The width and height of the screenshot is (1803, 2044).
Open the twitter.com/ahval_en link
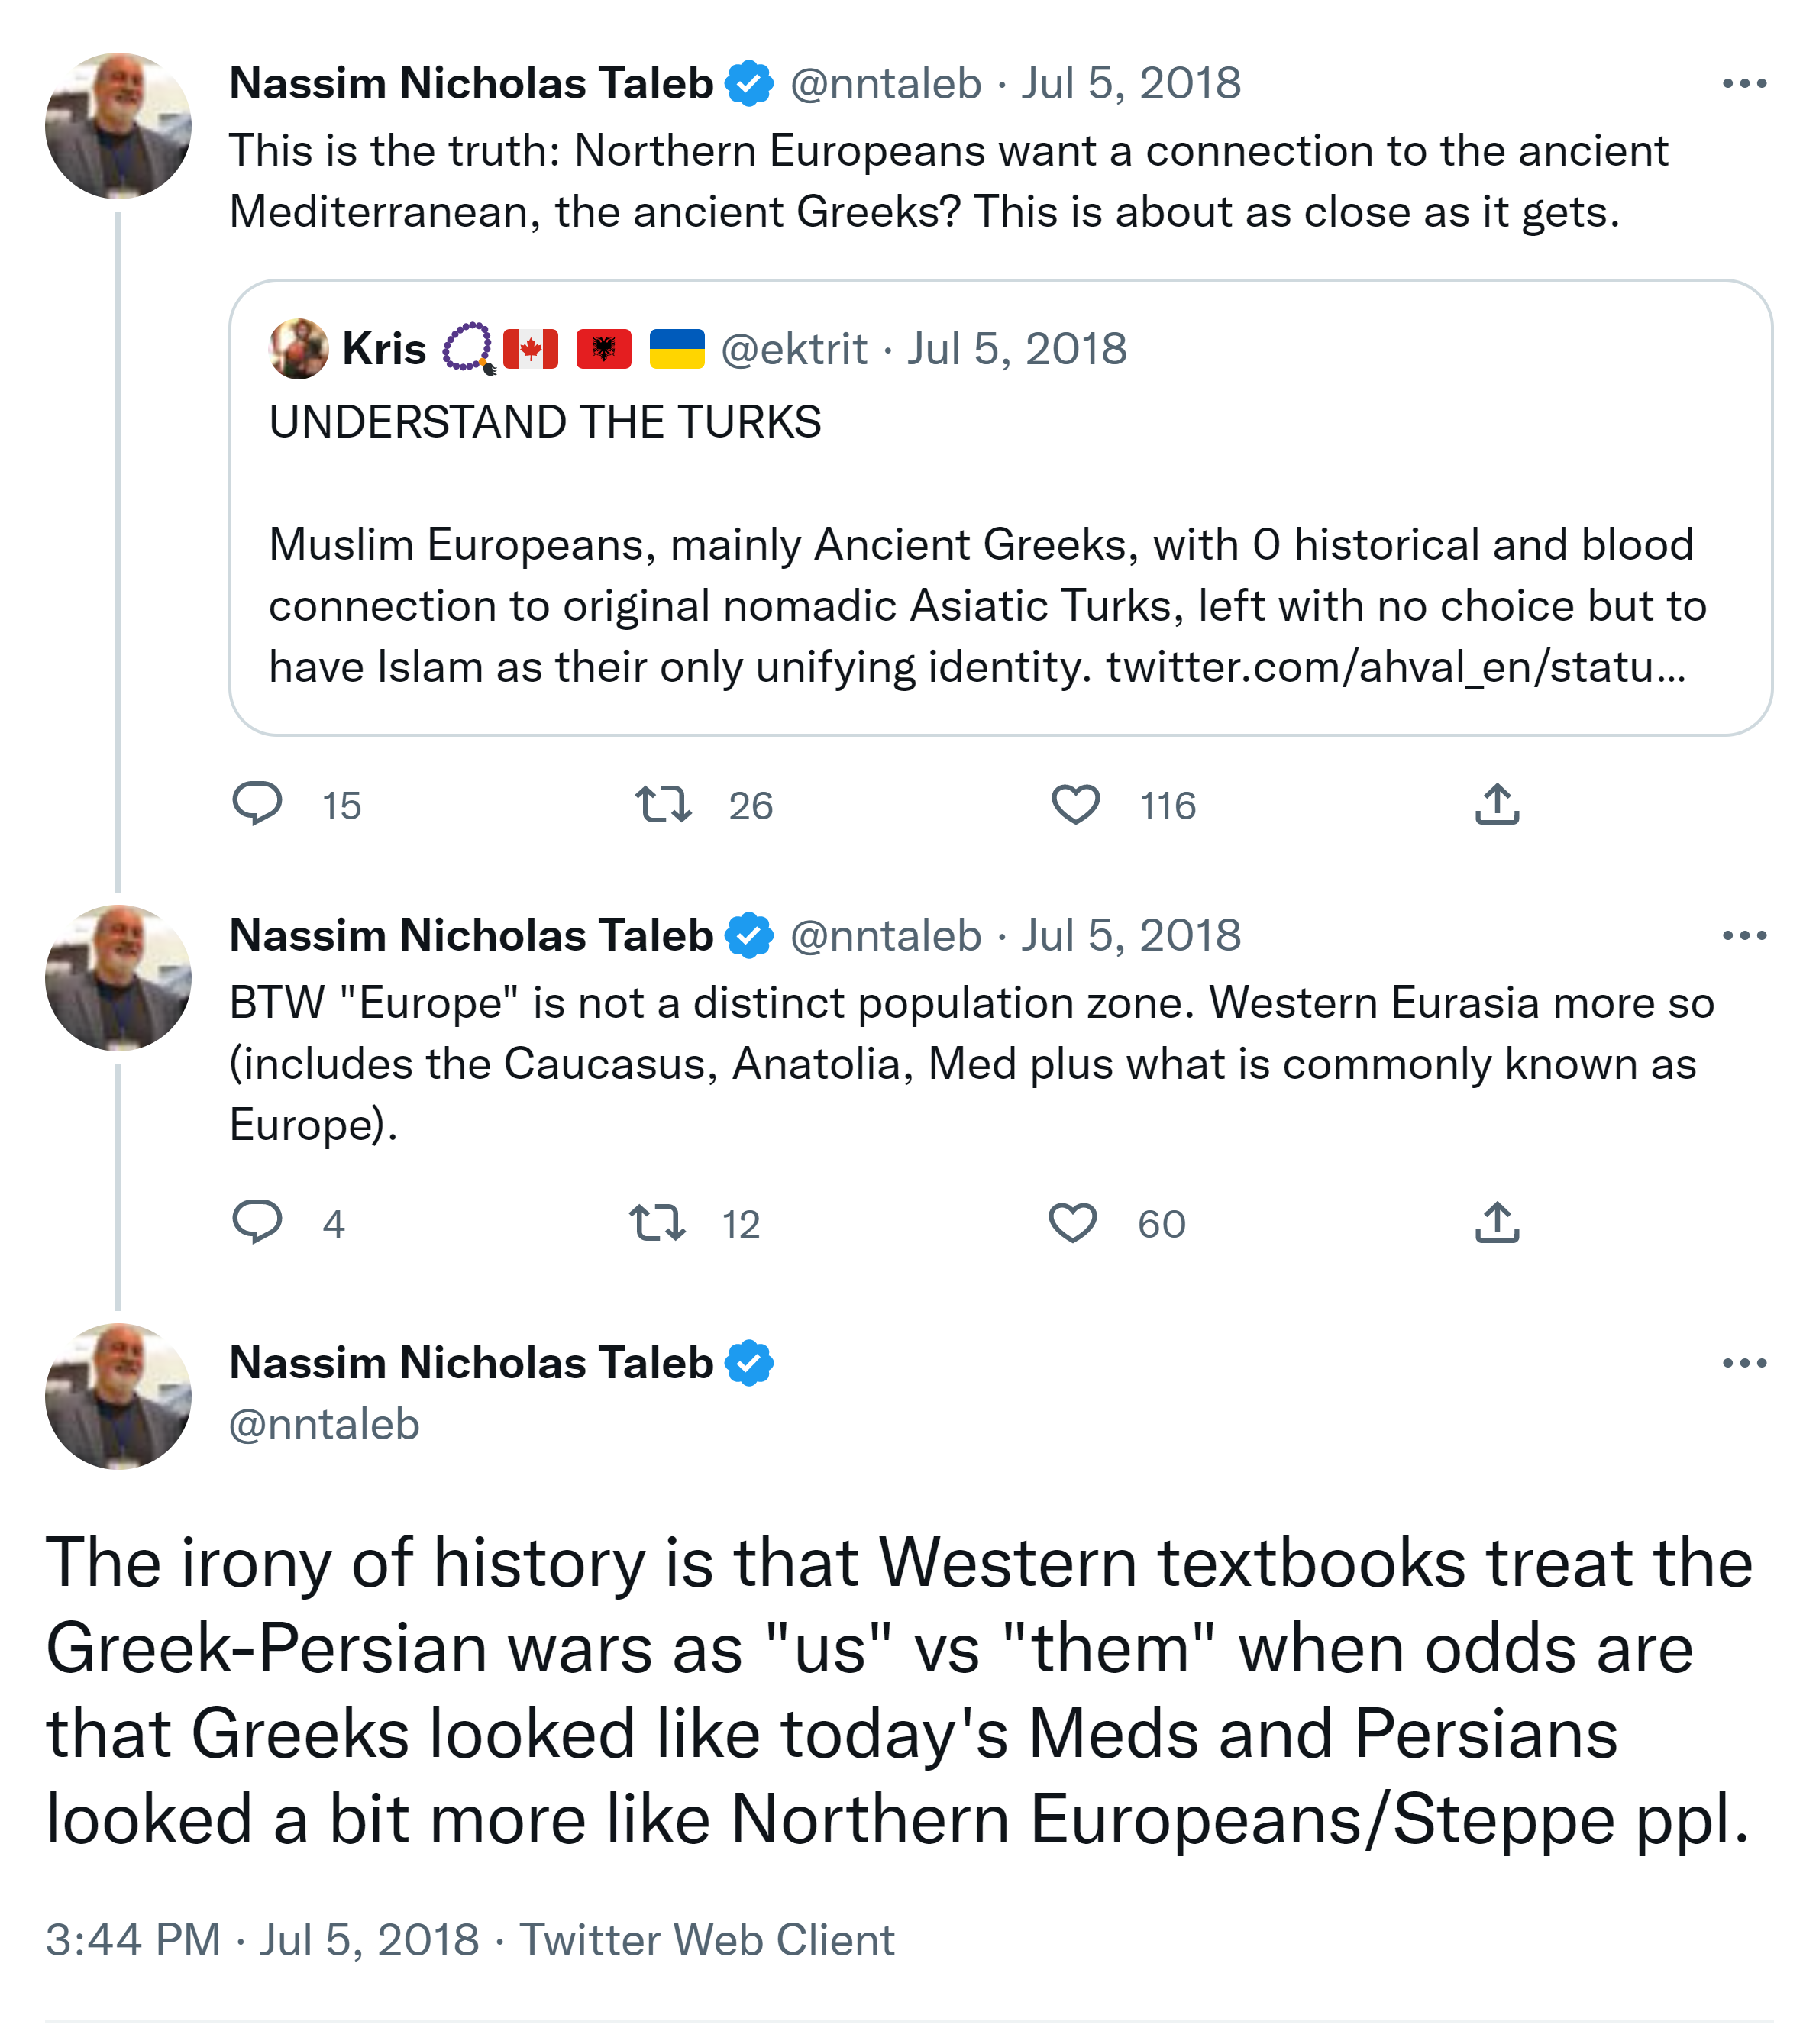click(x=1395, y=667)
